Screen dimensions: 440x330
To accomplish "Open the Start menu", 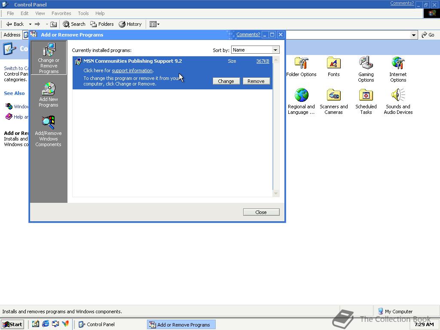I will pos(12,324).
